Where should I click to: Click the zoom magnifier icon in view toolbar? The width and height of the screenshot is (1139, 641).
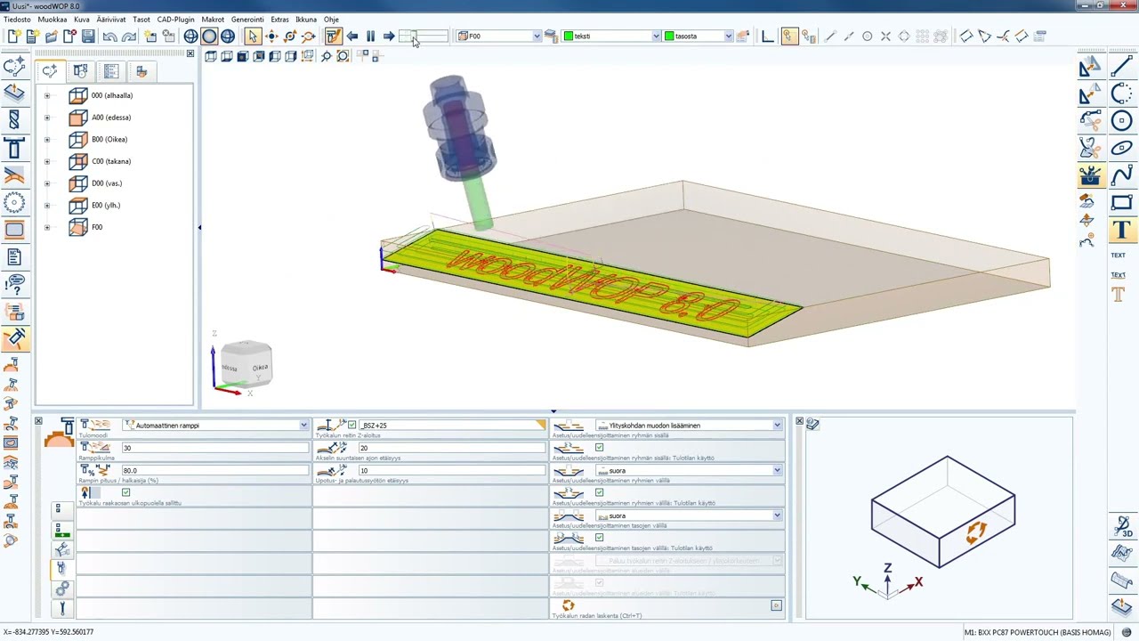[327, 56]
